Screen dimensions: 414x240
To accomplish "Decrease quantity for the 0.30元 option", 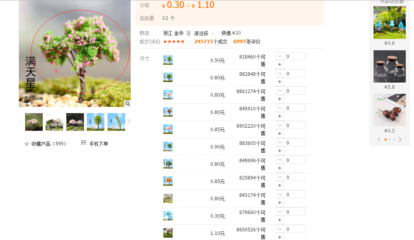I will [x=280, y=212].
